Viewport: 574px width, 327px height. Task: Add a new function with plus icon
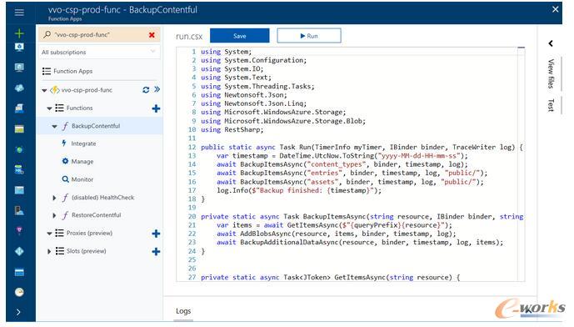(x=156, y=108)
